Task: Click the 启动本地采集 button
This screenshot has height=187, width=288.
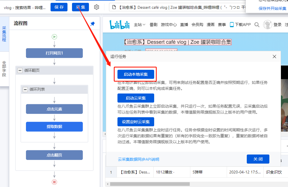Action: pos(135,74)
